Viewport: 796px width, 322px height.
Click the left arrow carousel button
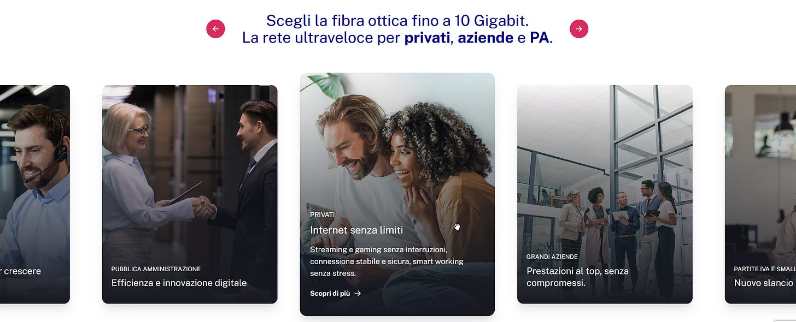click(215, 29)
